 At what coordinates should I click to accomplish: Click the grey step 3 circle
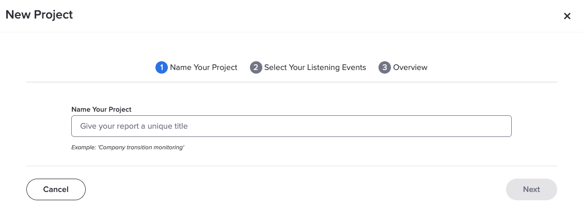[385, 67]
